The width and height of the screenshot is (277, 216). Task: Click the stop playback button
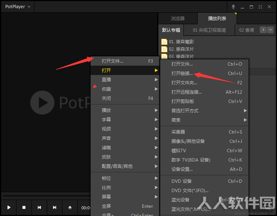coord(24,207)
